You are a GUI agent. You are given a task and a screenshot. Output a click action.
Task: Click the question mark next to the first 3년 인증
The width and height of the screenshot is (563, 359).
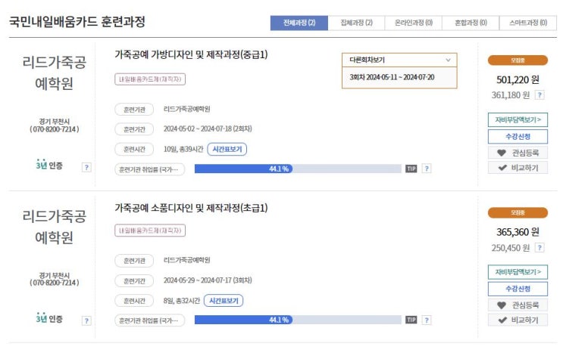[x=86, y=167]
